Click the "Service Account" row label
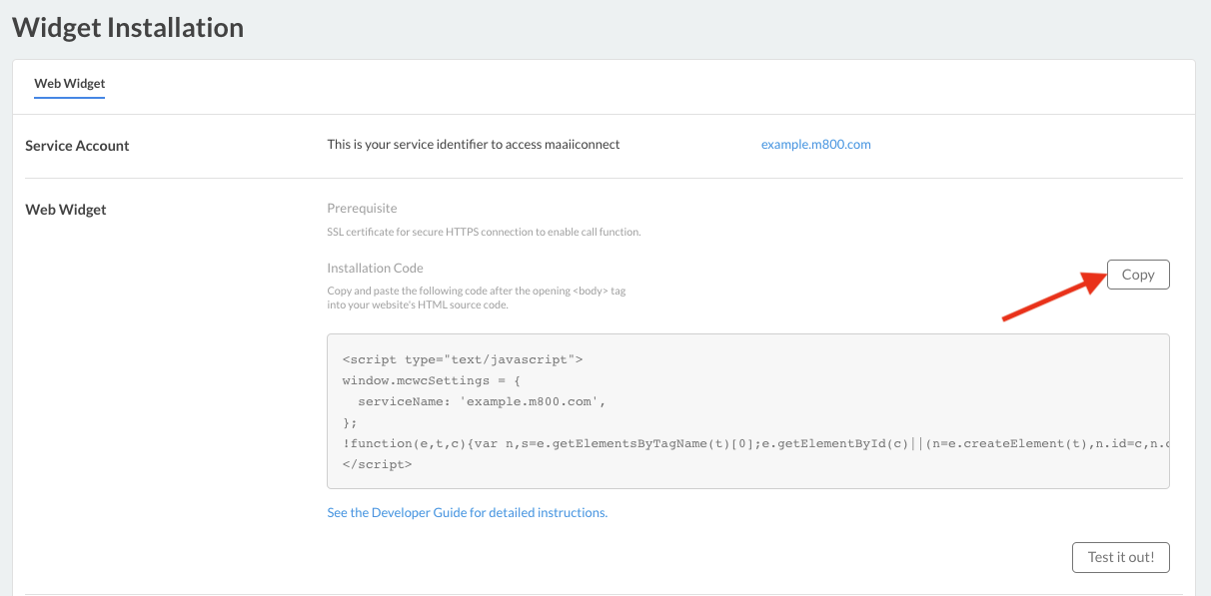 pyautogui.click(x=77, y=146)
